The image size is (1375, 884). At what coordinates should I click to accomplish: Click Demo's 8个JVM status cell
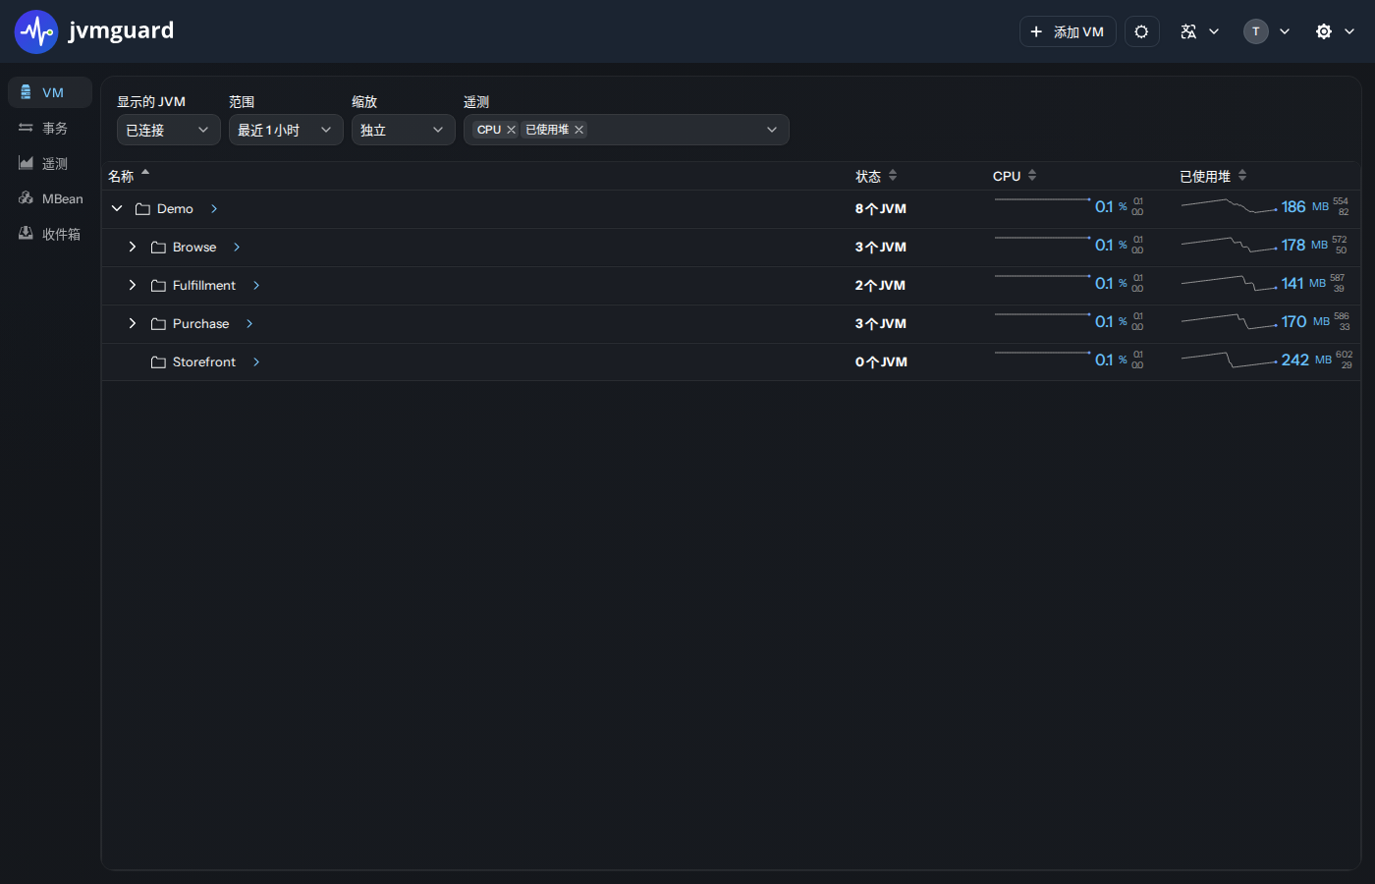(x=881, y=208)
